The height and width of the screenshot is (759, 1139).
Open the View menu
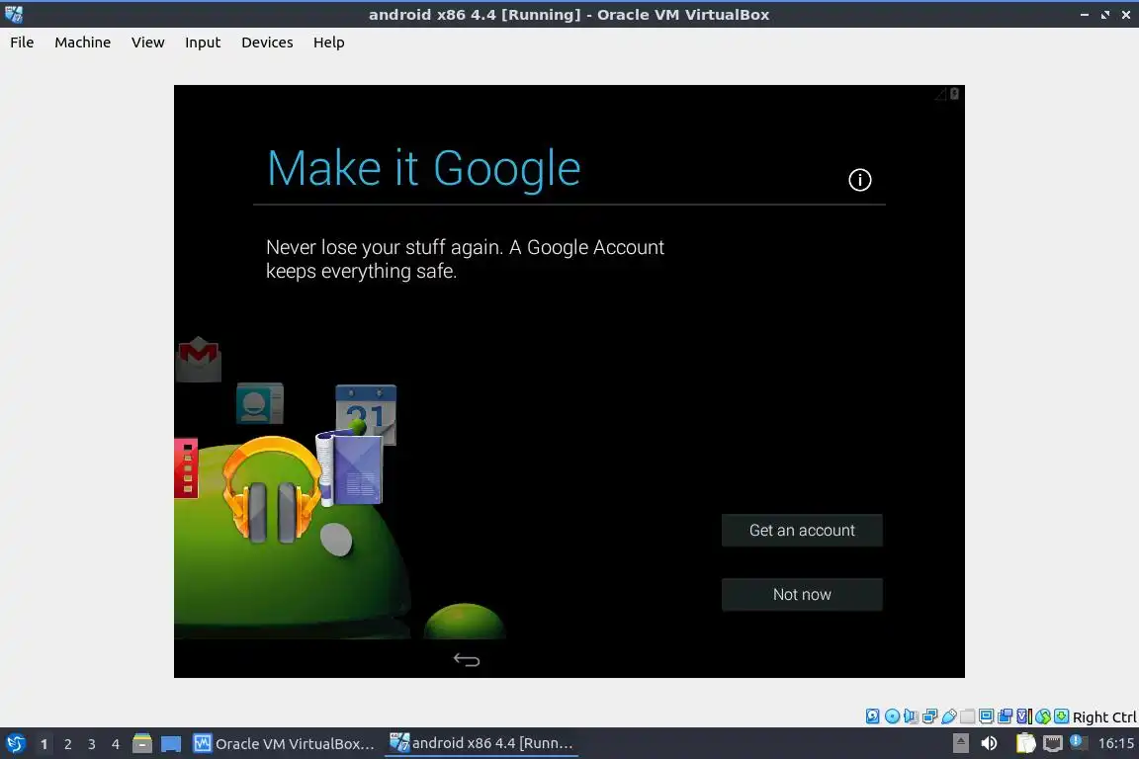(148, 42)
